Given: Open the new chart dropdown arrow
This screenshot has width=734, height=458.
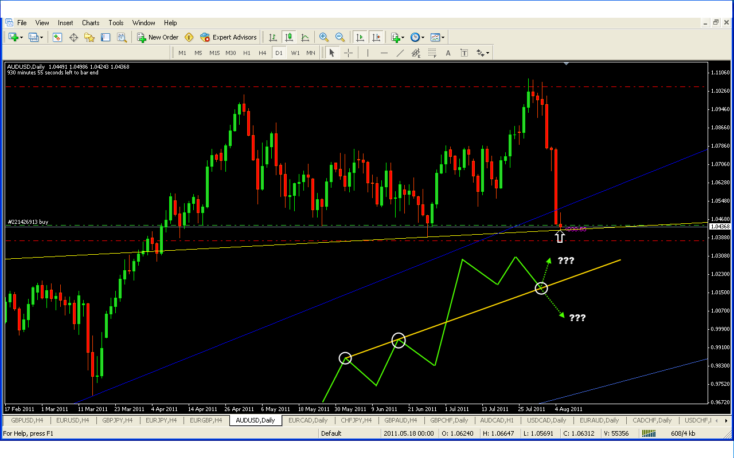Looking at the screenshot, I should click(x=21, y=37).
